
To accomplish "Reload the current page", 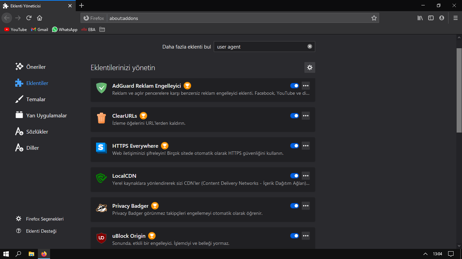I will [x=29, y=18].
